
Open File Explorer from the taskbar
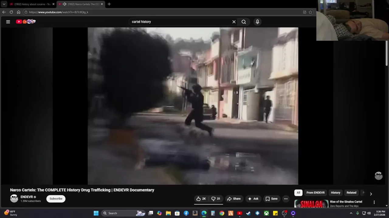[168, 213]
